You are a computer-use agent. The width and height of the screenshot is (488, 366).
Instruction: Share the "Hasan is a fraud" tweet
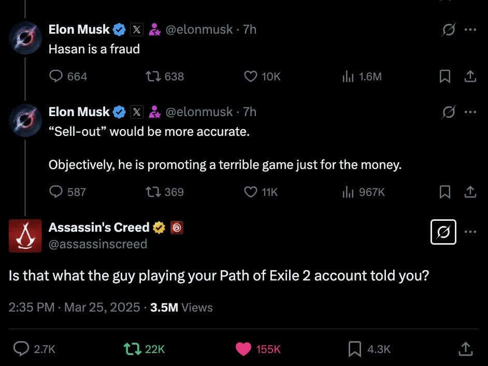tap(470, 77)
